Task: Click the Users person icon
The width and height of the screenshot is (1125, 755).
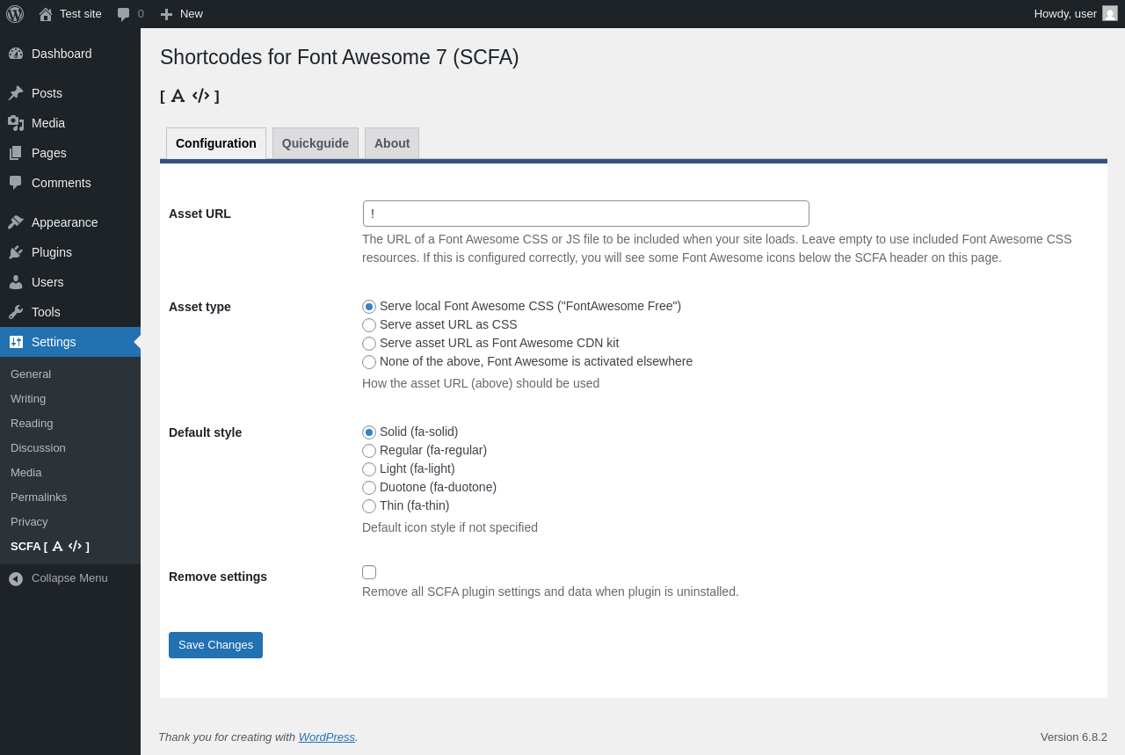Action: pos(16,282)
